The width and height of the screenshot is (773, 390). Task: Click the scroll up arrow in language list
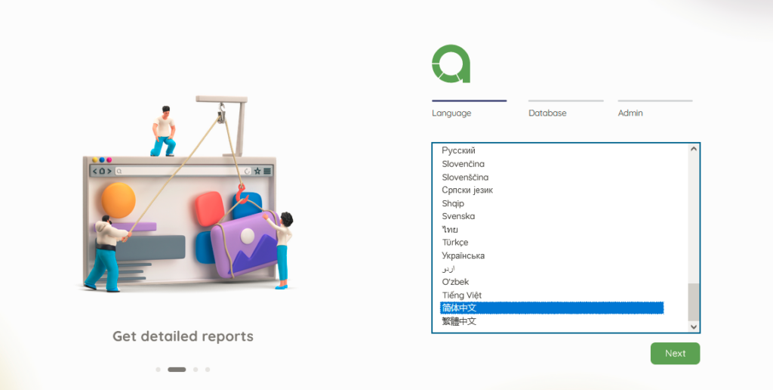(x=694, y=150)
